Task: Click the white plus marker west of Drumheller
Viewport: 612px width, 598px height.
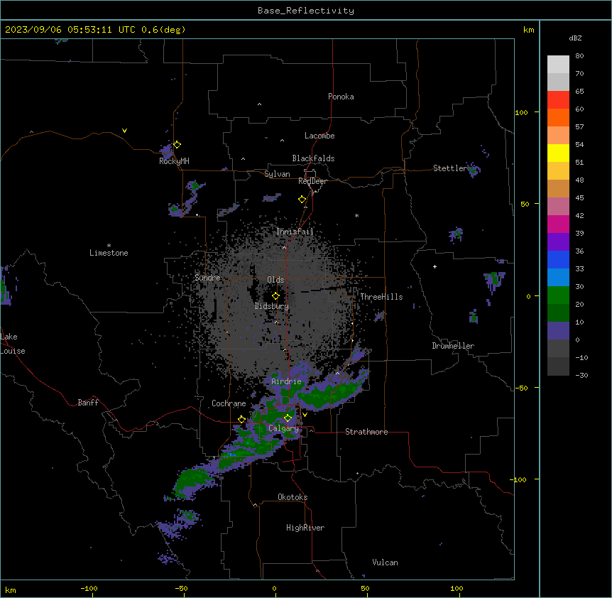Action: [x=435, y=266]
